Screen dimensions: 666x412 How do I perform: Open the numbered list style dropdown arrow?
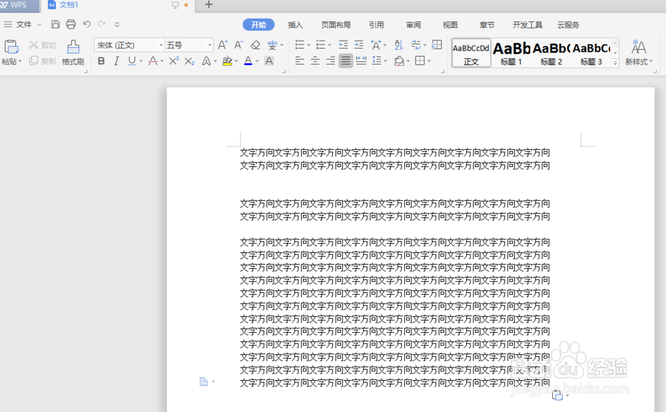click(x=330, y=45)
